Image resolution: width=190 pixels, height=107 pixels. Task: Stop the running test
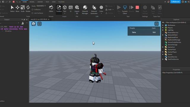[x=137, y=9]
